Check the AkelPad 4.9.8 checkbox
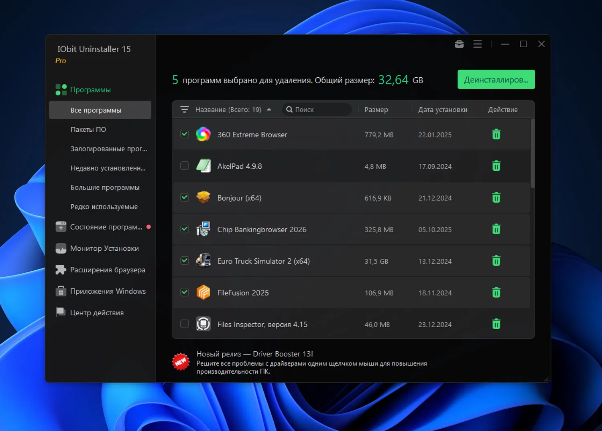 pyautogui.click(x=185, y=165)
